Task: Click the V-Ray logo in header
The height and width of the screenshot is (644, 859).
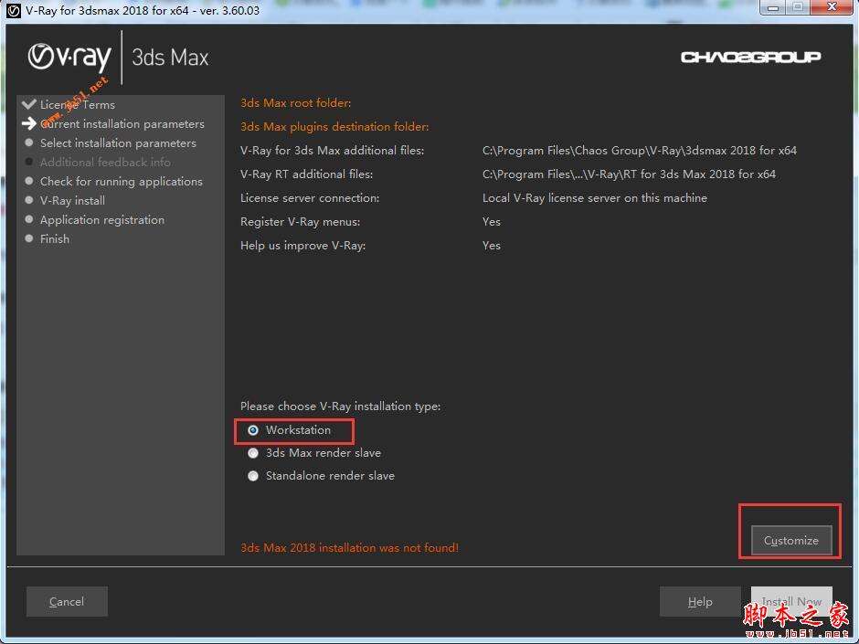Action: click(69, 58)
